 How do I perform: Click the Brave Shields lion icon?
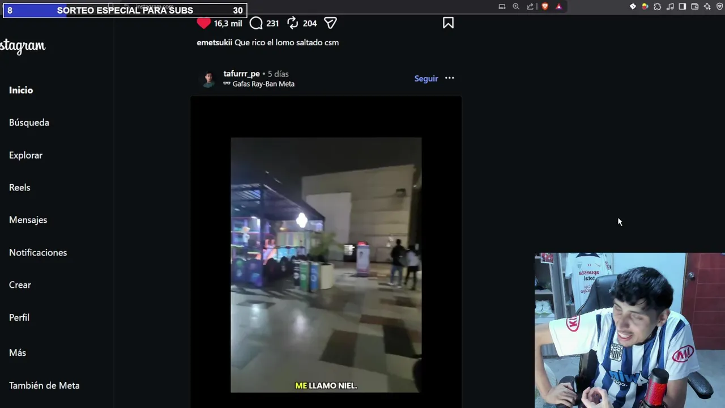click(545, 7)
